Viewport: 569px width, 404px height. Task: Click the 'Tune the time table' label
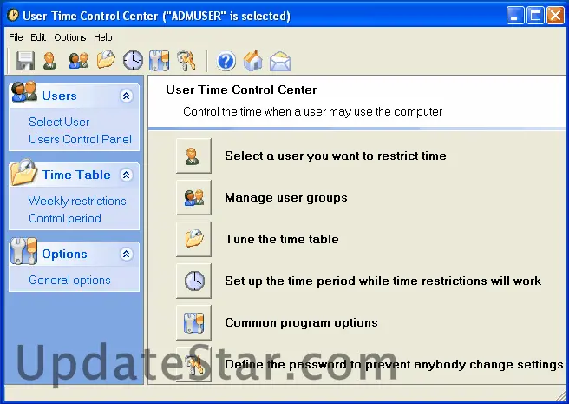(x=282, y=239)
